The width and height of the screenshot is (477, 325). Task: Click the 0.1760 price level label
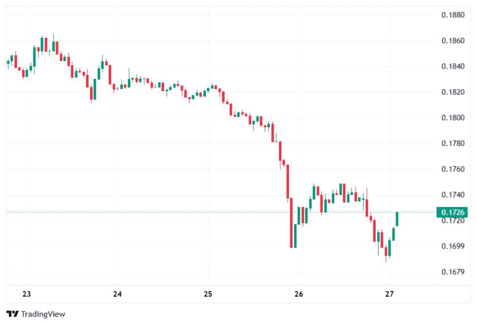pyautogui.click(x=453, y=169)
